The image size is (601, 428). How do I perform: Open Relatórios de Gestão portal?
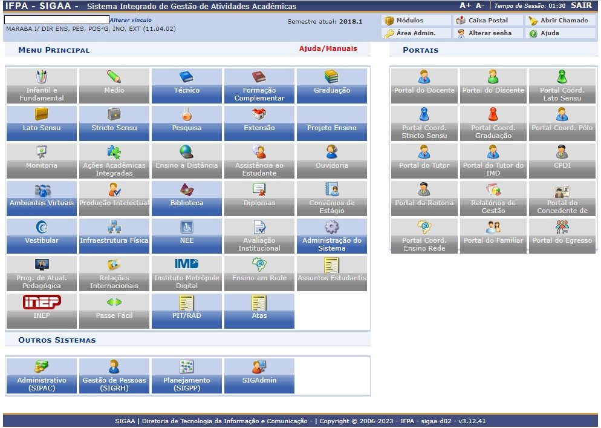pyautogui.click(x=493, y=199)
